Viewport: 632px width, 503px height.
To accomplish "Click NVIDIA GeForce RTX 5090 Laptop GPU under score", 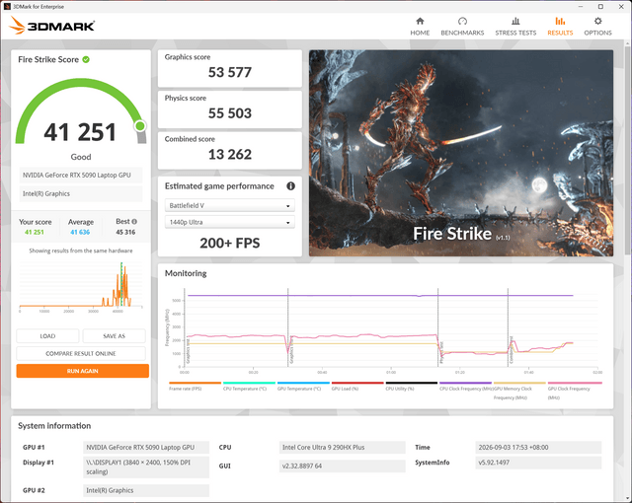I will pyautogui.click(x=81, y=175).
